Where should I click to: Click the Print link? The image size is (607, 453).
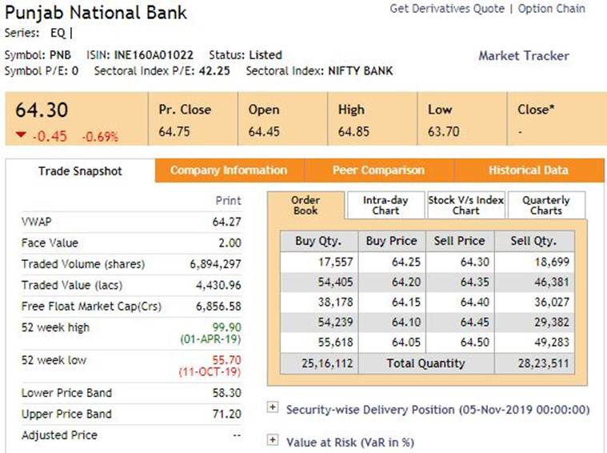point(229,201)
